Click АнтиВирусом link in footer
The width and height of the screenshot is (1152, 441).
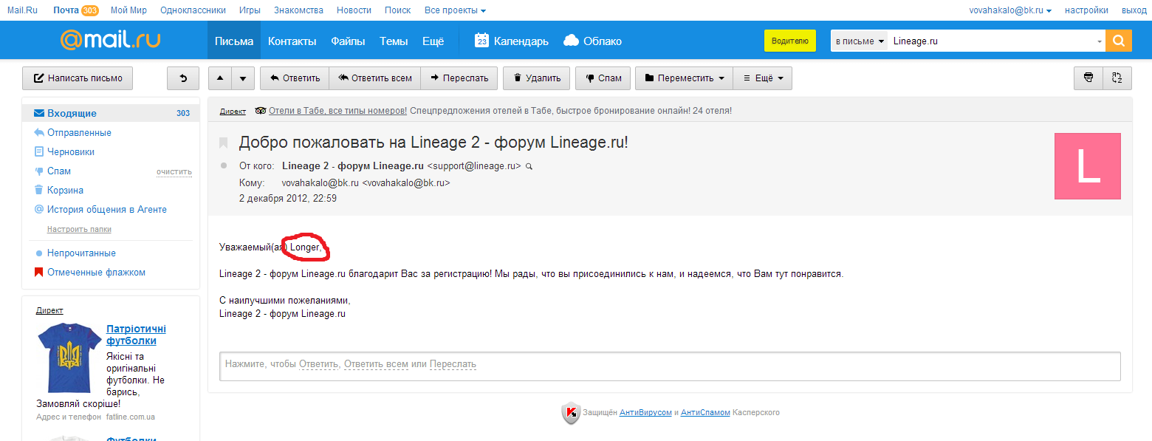645,412
